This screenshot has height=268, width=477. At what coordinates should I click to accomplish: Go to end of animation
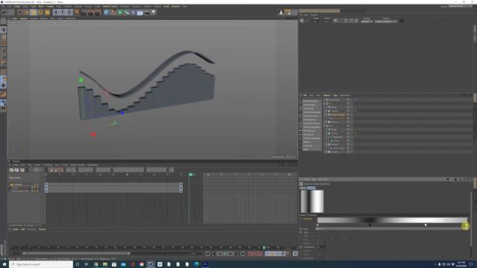[243, 254]
